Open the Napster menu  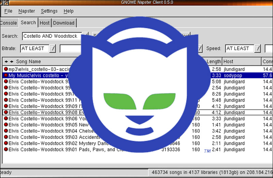pos(27,11)
